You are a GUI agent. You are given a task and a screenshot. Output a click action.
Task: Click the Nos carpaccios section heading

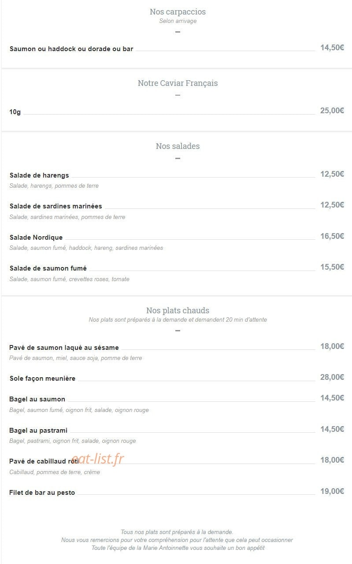coord(178,12)
